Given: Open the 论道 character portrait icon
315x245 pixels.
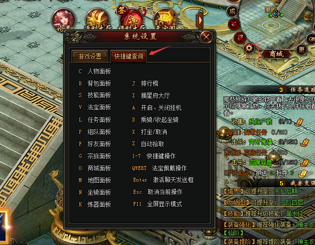Looking at the screenshot, I should point(63,20).
